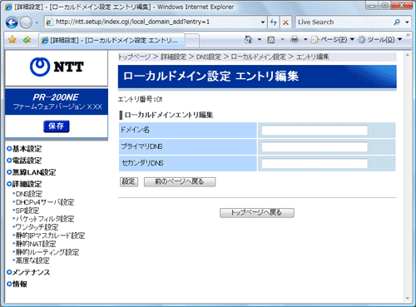Click the ローカルドメイン設定 breadcrumb link
Viewport: 416px width, 307px height.
pos(258,57)
